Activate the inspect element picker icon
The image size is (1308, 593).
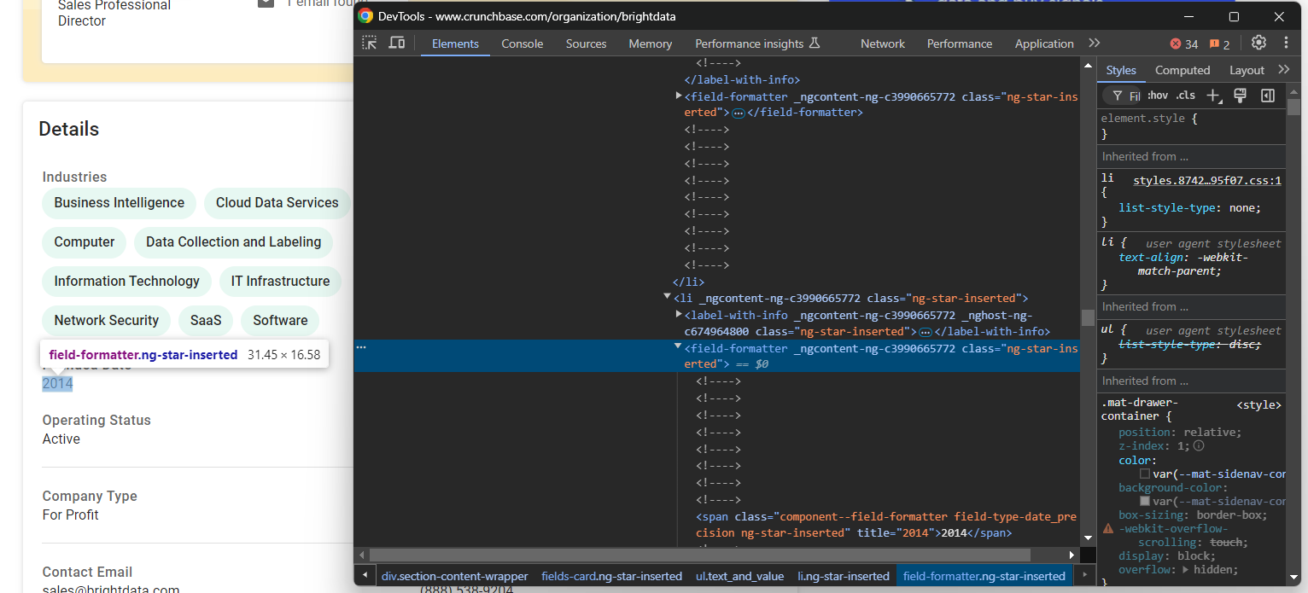tap(369, 43)
